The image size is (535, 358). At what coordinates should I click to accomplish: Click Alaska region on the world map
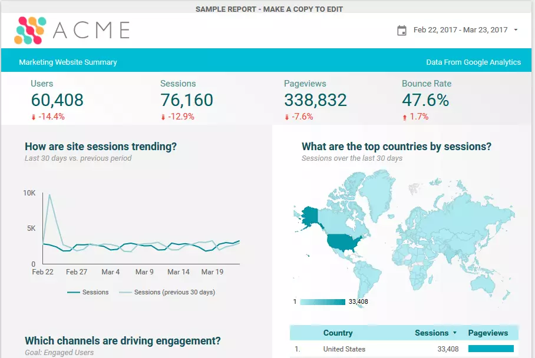[x=309, y=216]
